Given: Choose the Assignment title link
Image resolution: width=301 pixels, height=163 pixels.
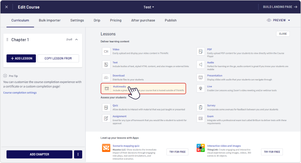Looking at the screenshot, I should (120, 116).
